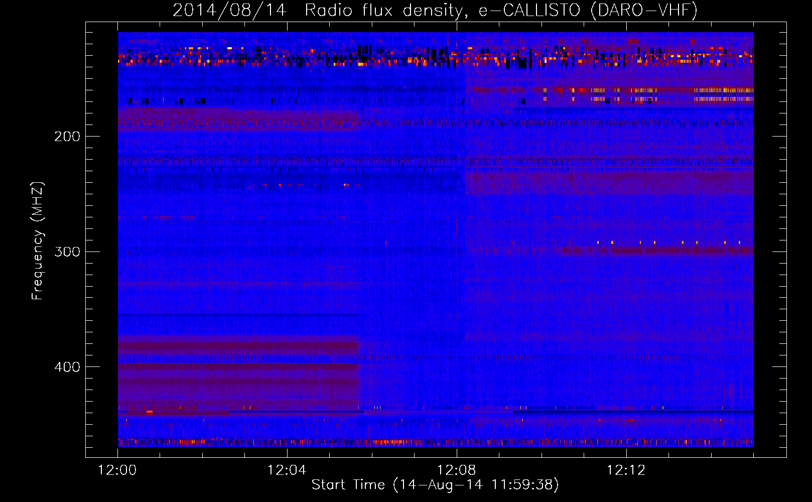Click the 200 frequency tick label
Viewport: 812px width, 502px height.
[67, 137]
